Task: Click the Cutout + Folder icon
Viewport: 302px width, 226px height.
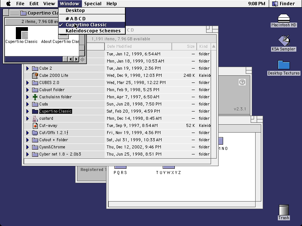Action: (35, 140)
